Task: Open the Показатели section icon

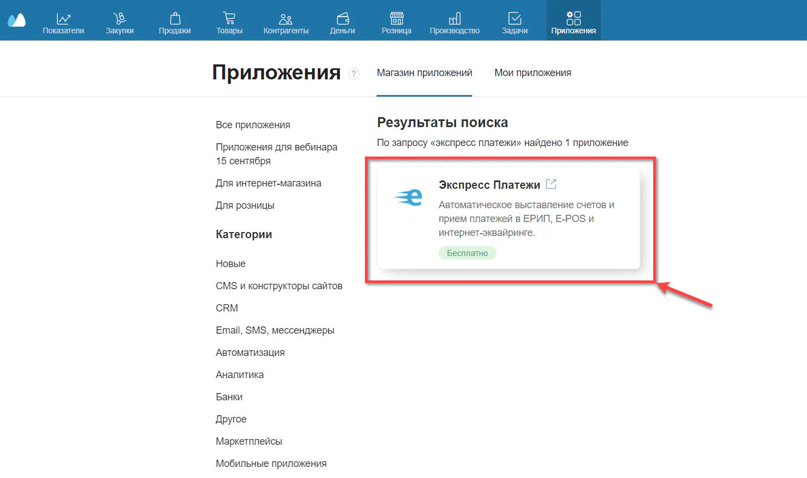Action: 63,15
